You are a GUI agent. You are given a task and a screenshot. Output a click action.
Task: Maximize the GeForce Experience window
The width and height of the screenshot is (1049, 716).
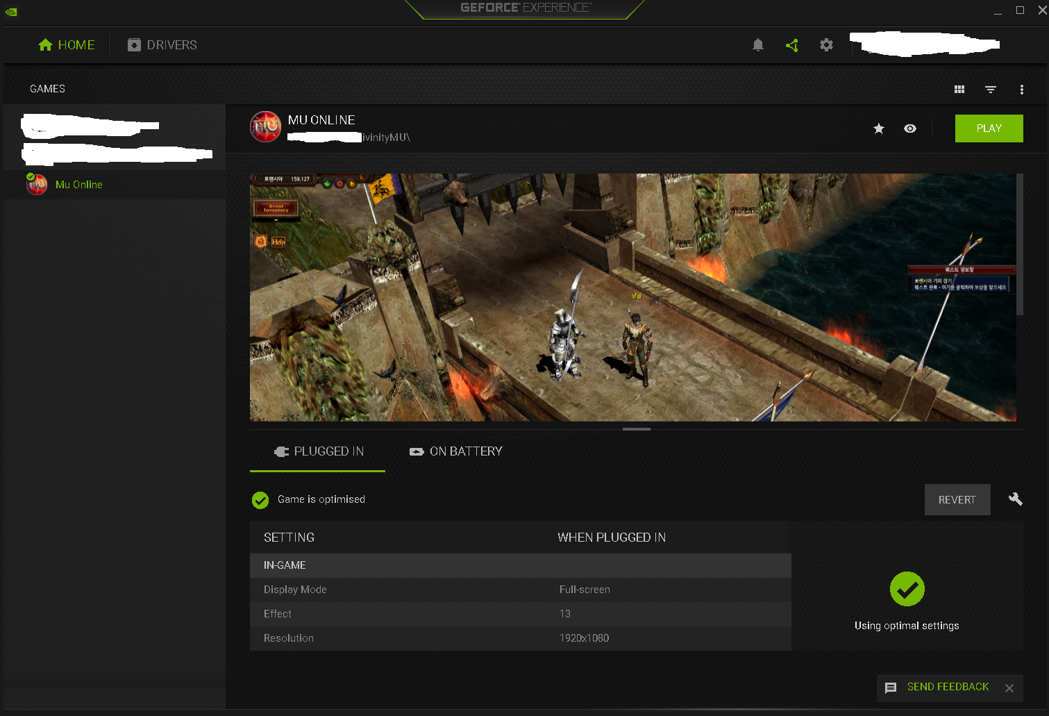pos(1020,10)
